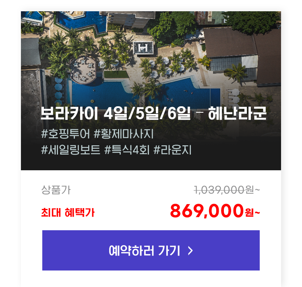Click the 예약하러 가기 booking button

click(151, 250)
